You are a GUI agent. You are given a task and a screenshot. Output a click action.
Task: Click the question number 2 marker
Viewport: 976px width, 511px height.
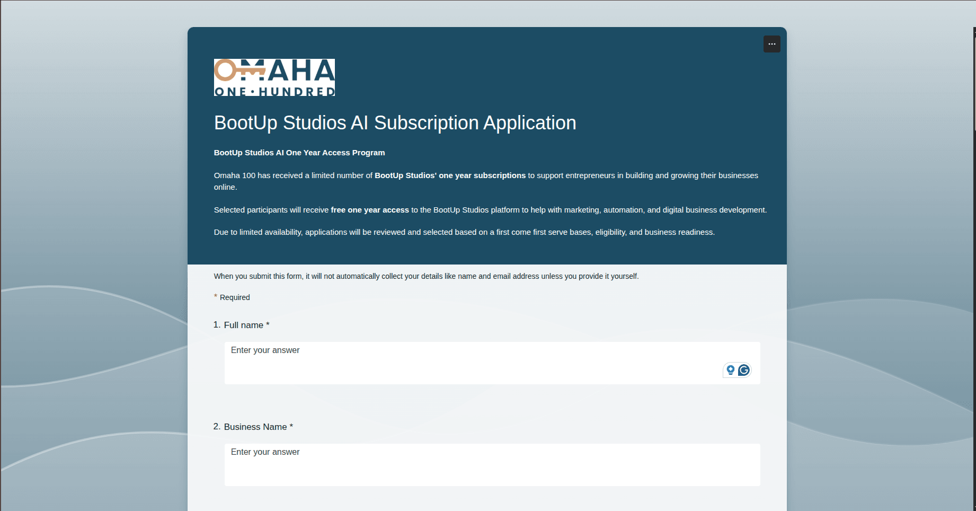click(217, 427)
